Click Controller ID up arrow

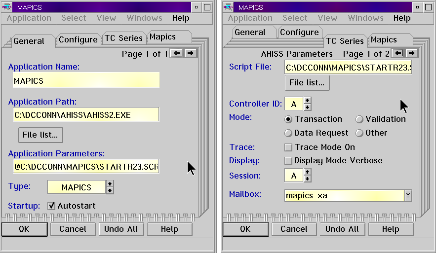[x=307, y=101]
